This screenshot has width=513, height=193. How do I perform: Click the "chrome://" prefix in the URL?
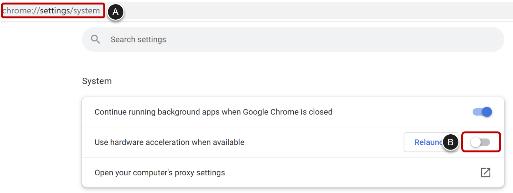[21, 11]
